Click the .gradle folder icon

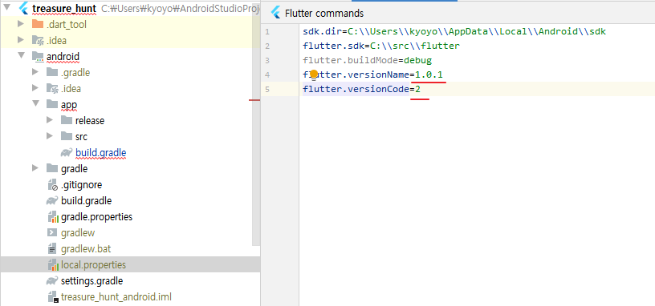[x=52, y=72]
